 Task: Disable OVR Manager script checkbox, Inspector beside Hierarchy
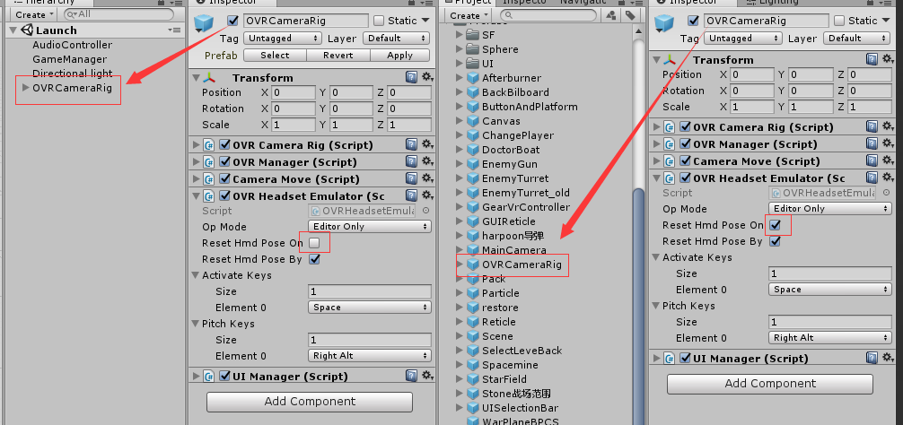pyautogui.click(x=224, y=161)
